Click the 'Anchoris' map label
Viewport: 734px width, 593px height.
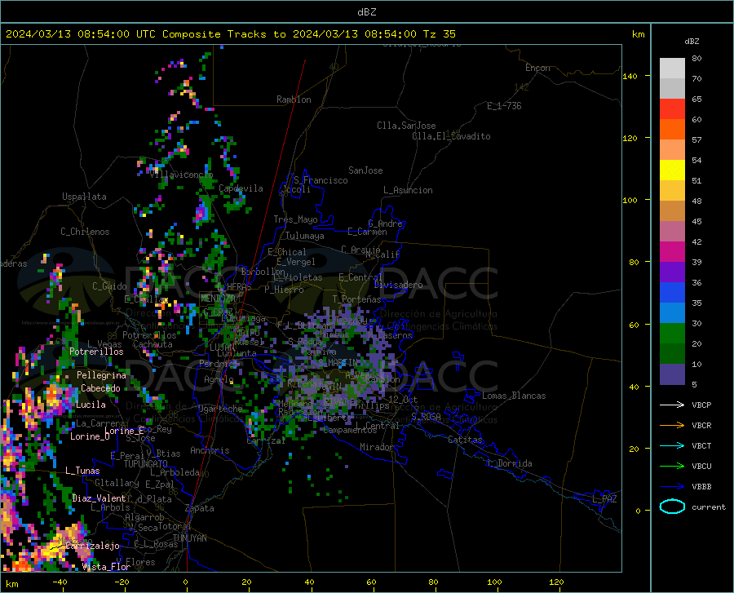[x=210, y=451]
